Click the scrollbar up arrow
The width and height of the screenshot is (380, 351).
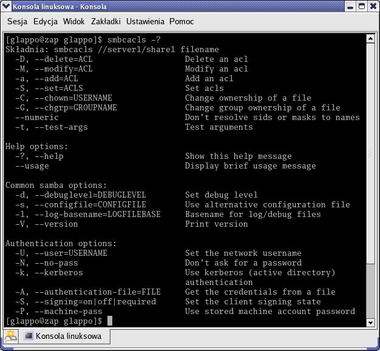[x=371, y=39]
